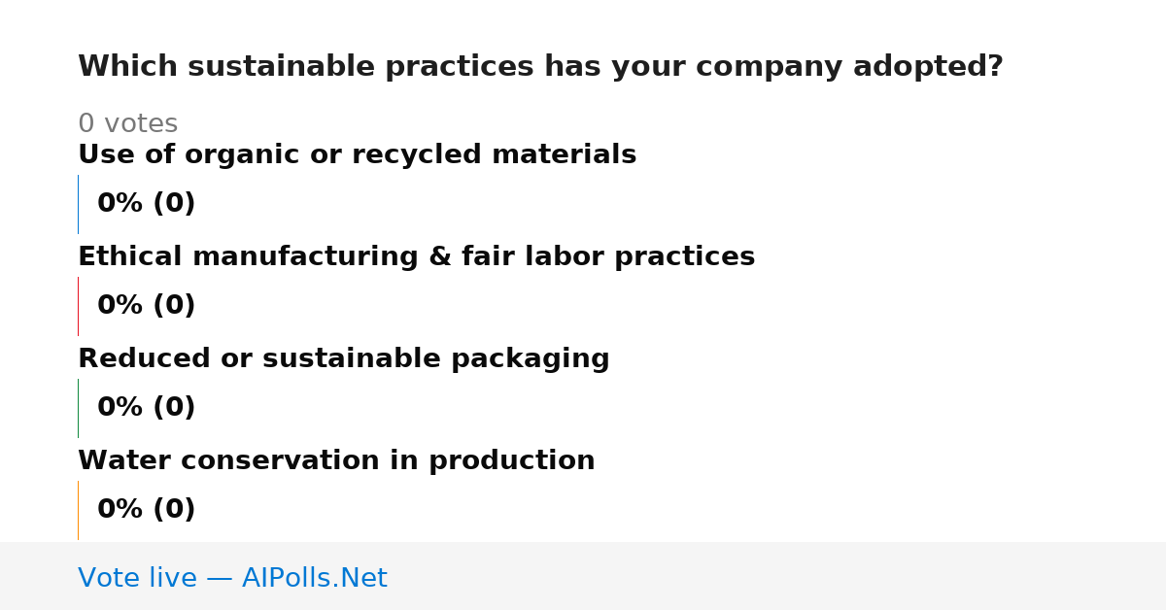Click the gray footer bar area
1166x610 pixels.
coord(583,576)
